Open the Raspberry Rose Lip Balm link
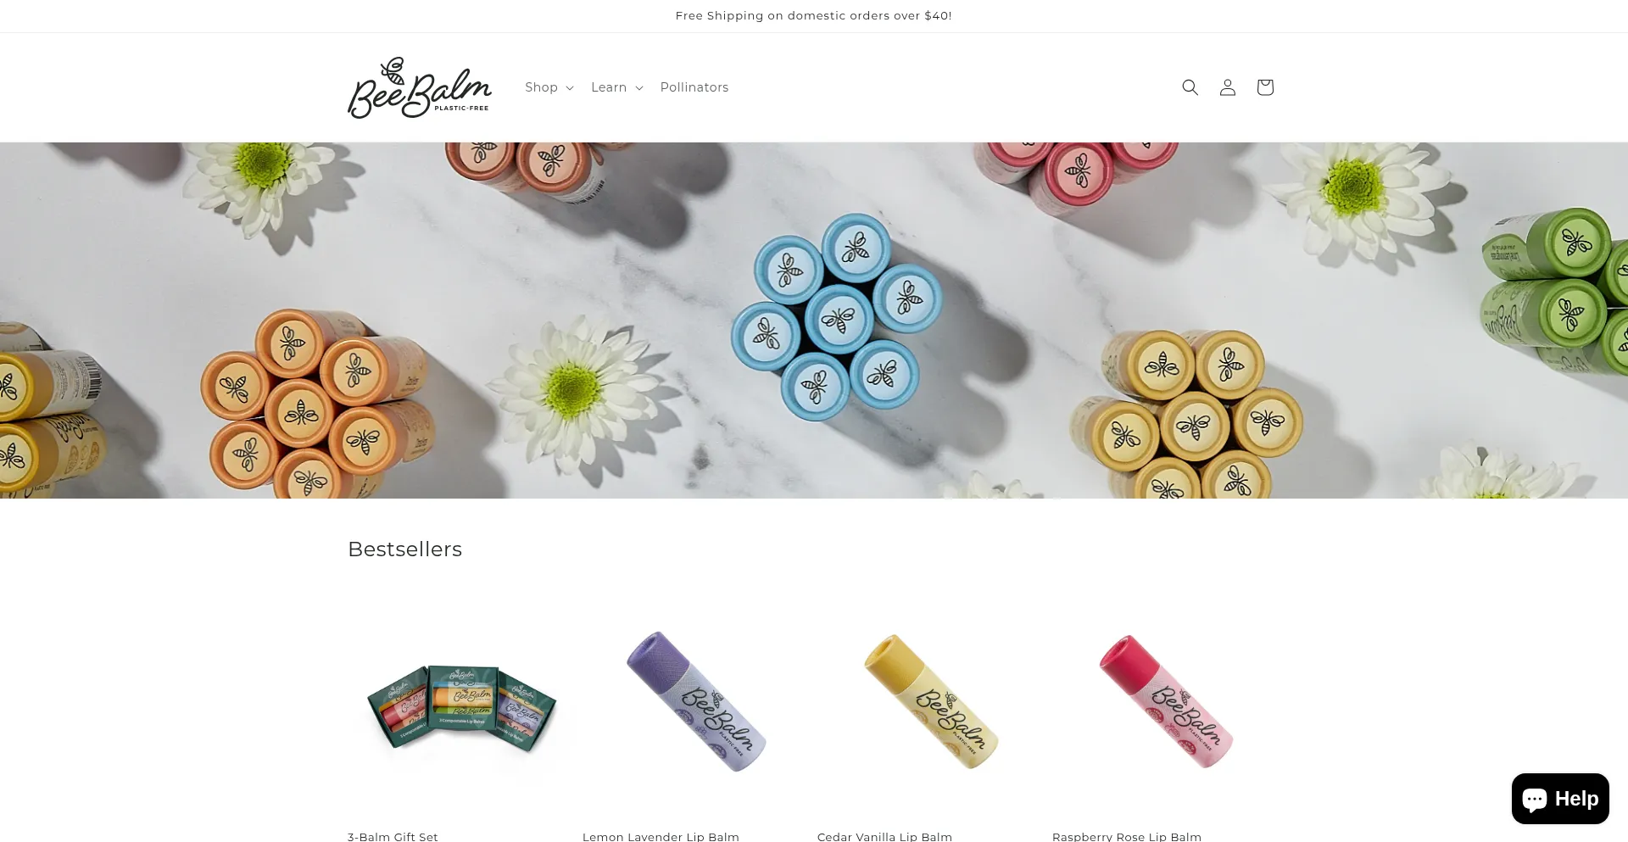The image size is (1628, 842). pyautogui.click(x=1127, y=836)
